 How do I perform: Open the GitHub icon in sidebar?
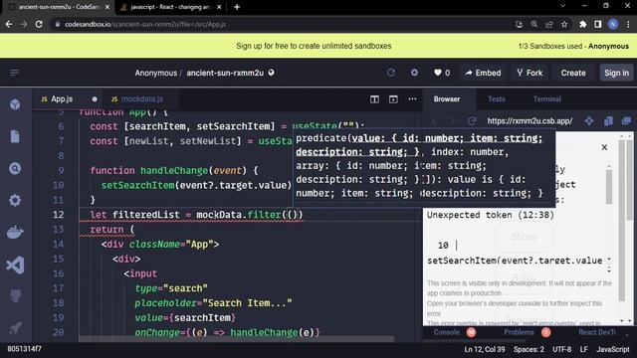click(x=15, y=295)
